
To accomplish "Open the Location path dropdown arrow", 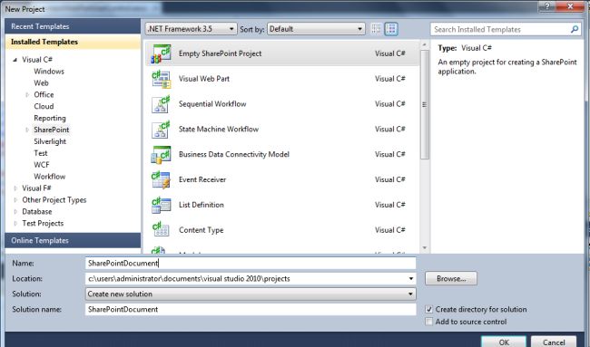I will [411, 279].
